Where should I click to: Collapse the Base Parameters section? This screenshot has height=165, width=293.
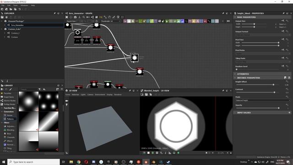[x=235, y=17]
